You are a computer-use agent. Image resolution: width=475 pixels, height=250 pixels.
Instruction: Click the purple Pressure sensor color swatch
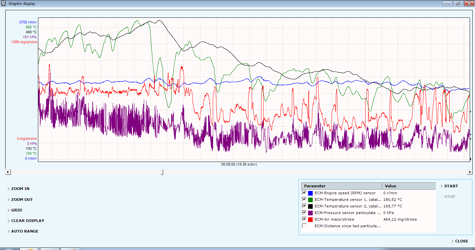coord(310,213)
